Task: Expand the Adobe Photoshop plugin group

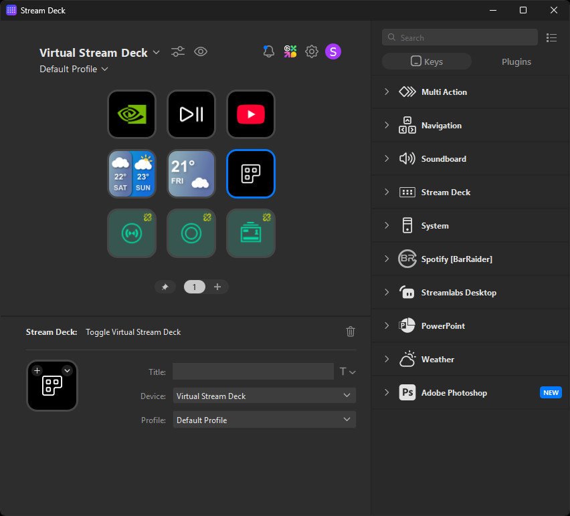Action: click(x=454, y=393)
